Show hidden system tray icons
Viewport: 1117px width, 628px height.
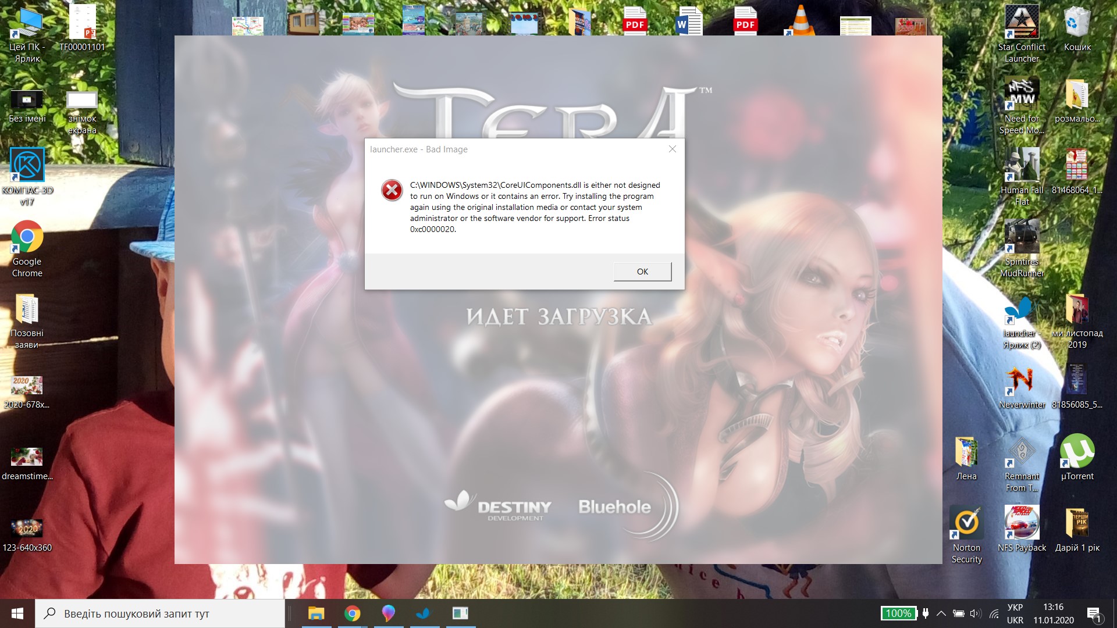pos(941,613)
